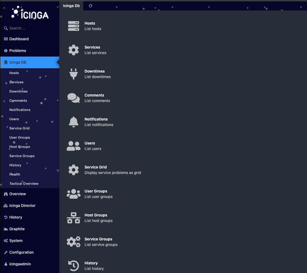Open Health in the sidebar submenu
The image size is (307, 273).
click(15, 174)
